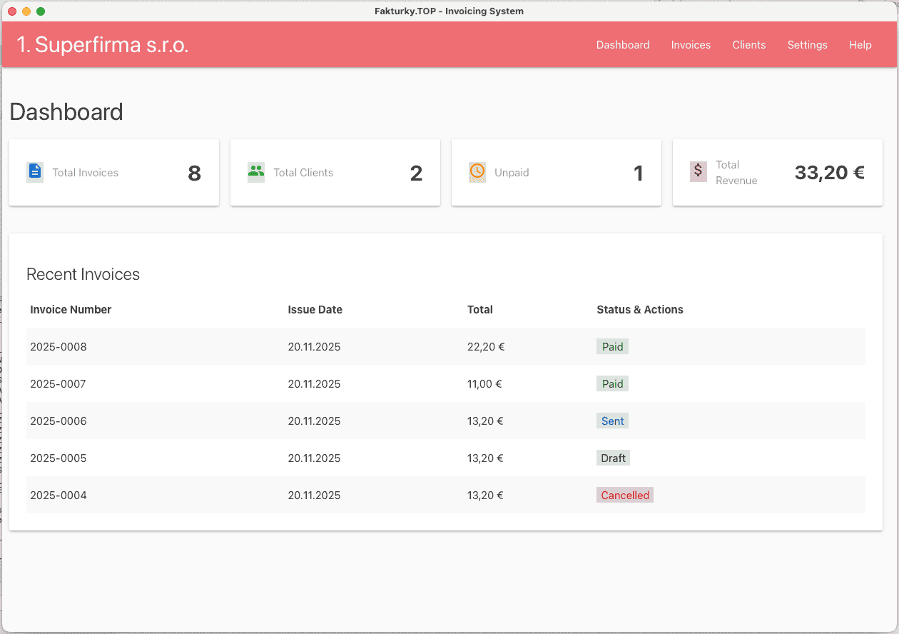The height and width of the screenshot is (634, 899).
Task: Click the Draft status badge for 2025-0005
Action: pyautogui.click(x=613, y=458)
